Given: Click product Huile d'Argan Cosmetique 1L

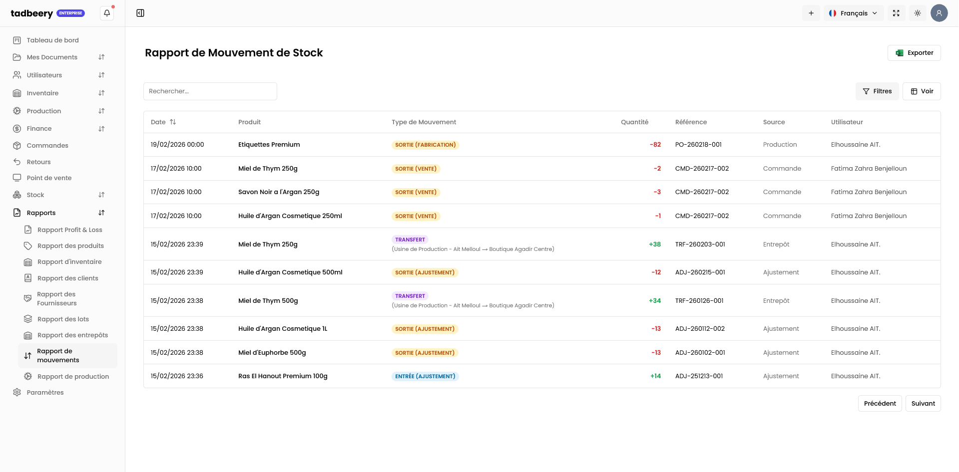Looking at the screenshot, I should pos(283,329).
